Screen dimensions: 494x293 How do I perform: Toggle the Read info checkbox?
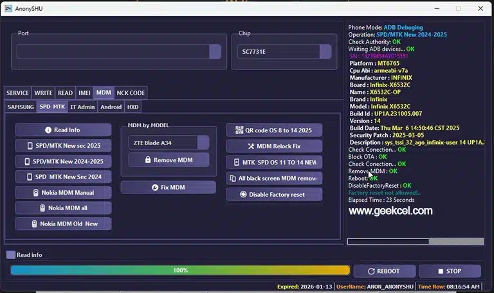pos(10,255)
